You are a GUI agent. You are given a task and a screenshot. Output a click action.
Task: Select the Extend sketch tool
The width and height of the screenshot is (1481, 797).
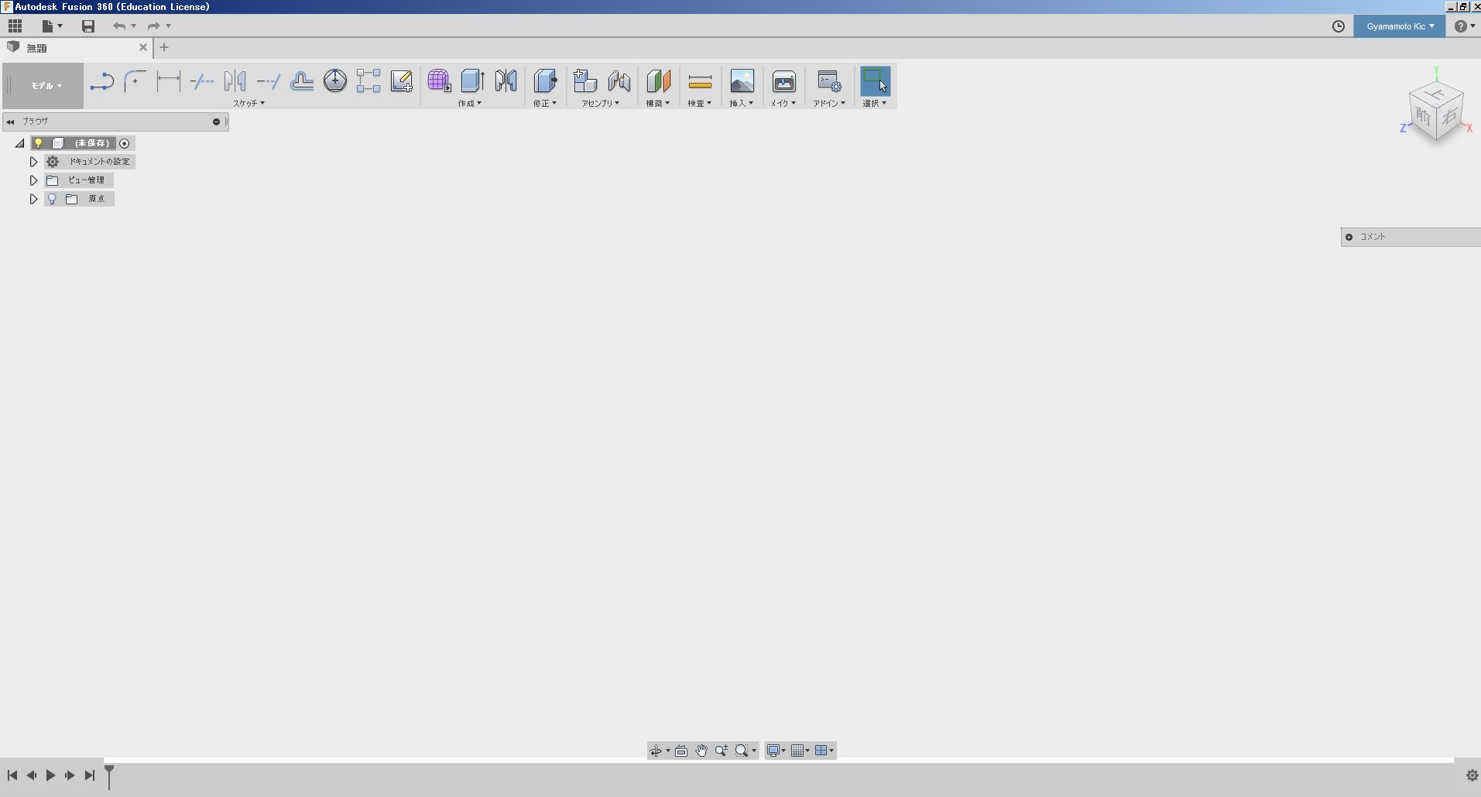tap(269, 81)
